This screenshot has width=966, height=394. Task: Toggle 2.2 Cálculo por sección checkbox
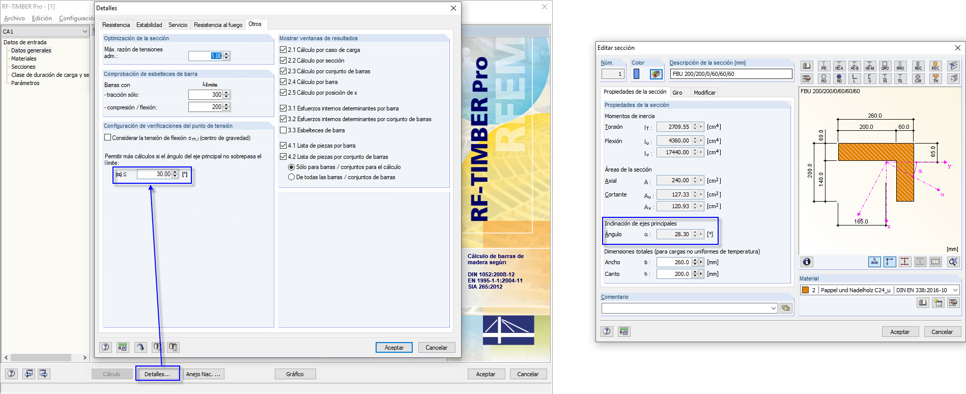pos(283,61)
